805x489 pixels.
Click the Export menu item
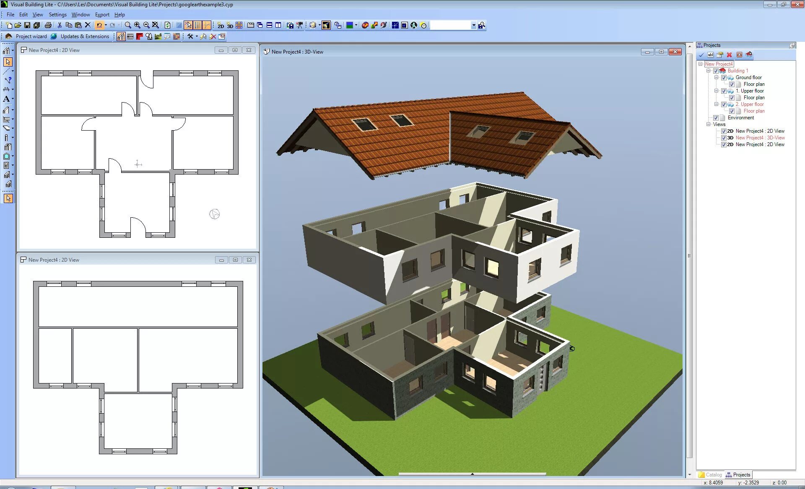pos(102,14)
